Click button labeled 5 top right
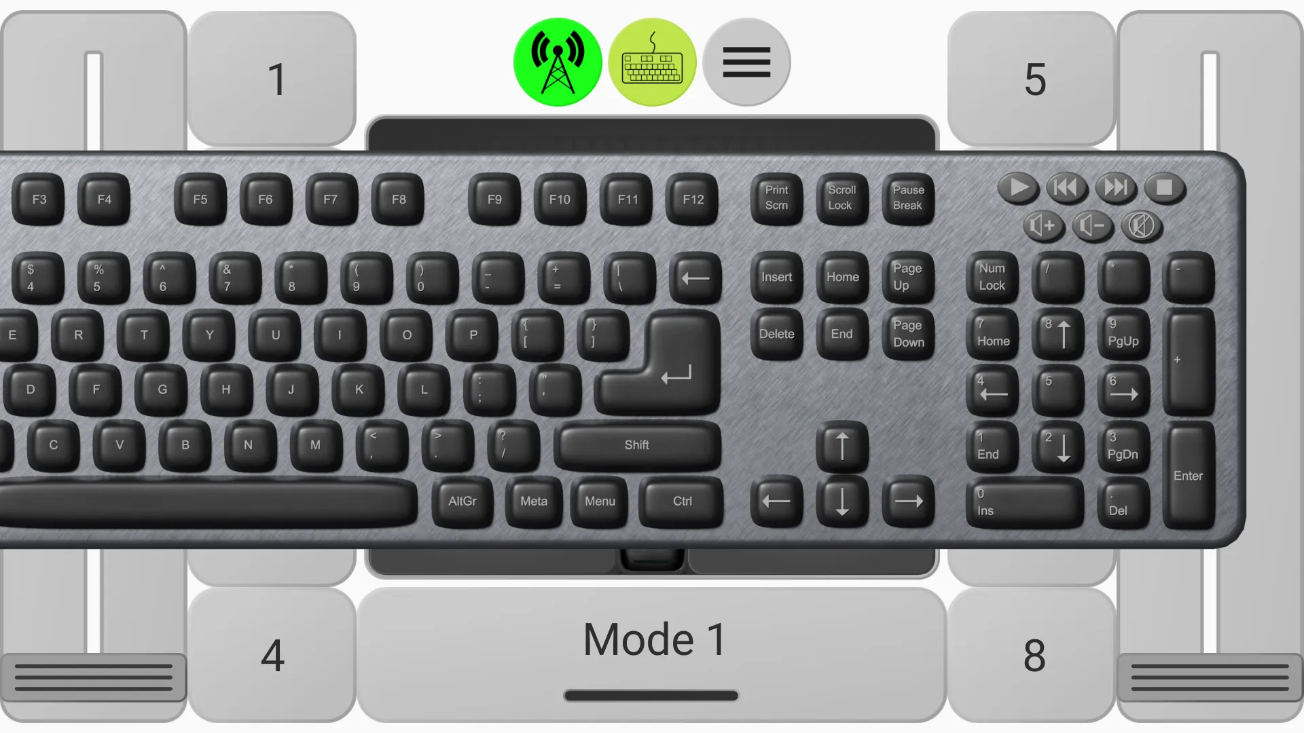1304x733 pixels. click(1034, 79)
